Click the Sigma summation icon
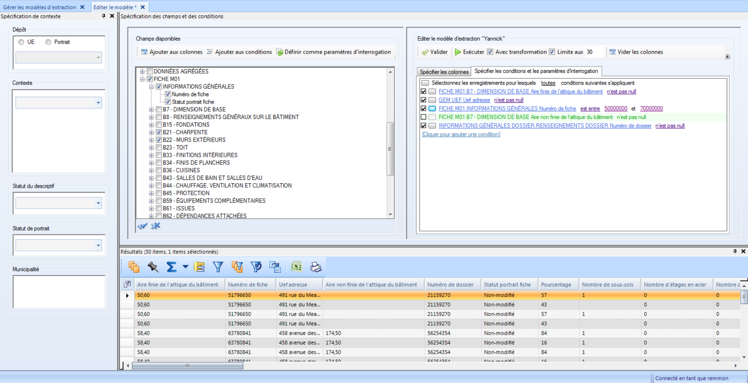 click(x=171, y=267)
